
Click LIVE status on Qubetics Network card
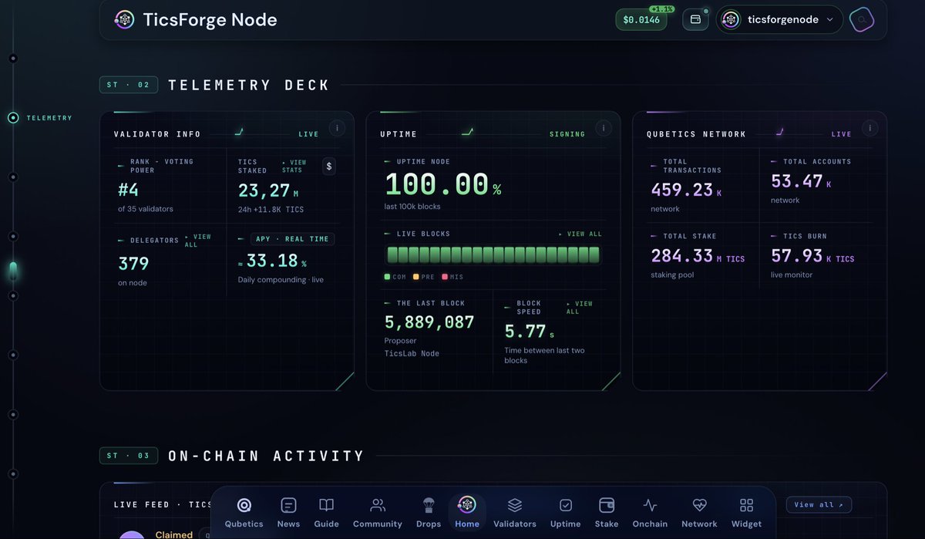point(842,134)
